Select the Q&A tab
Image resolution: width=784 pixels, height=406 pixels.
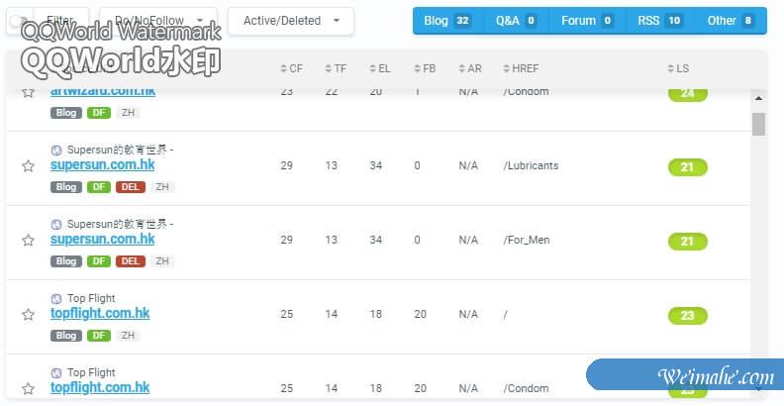(x=516, y=20)
